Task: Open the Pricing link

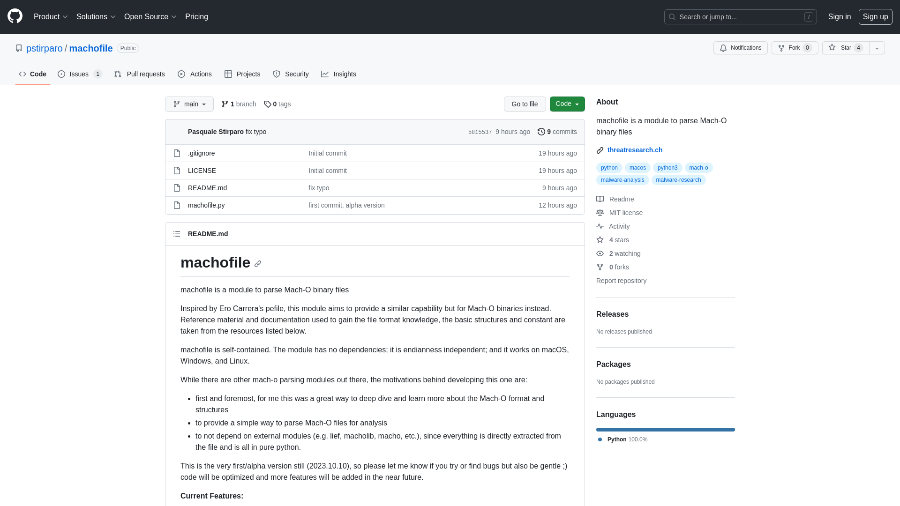Action: click(x=196, y=17)
